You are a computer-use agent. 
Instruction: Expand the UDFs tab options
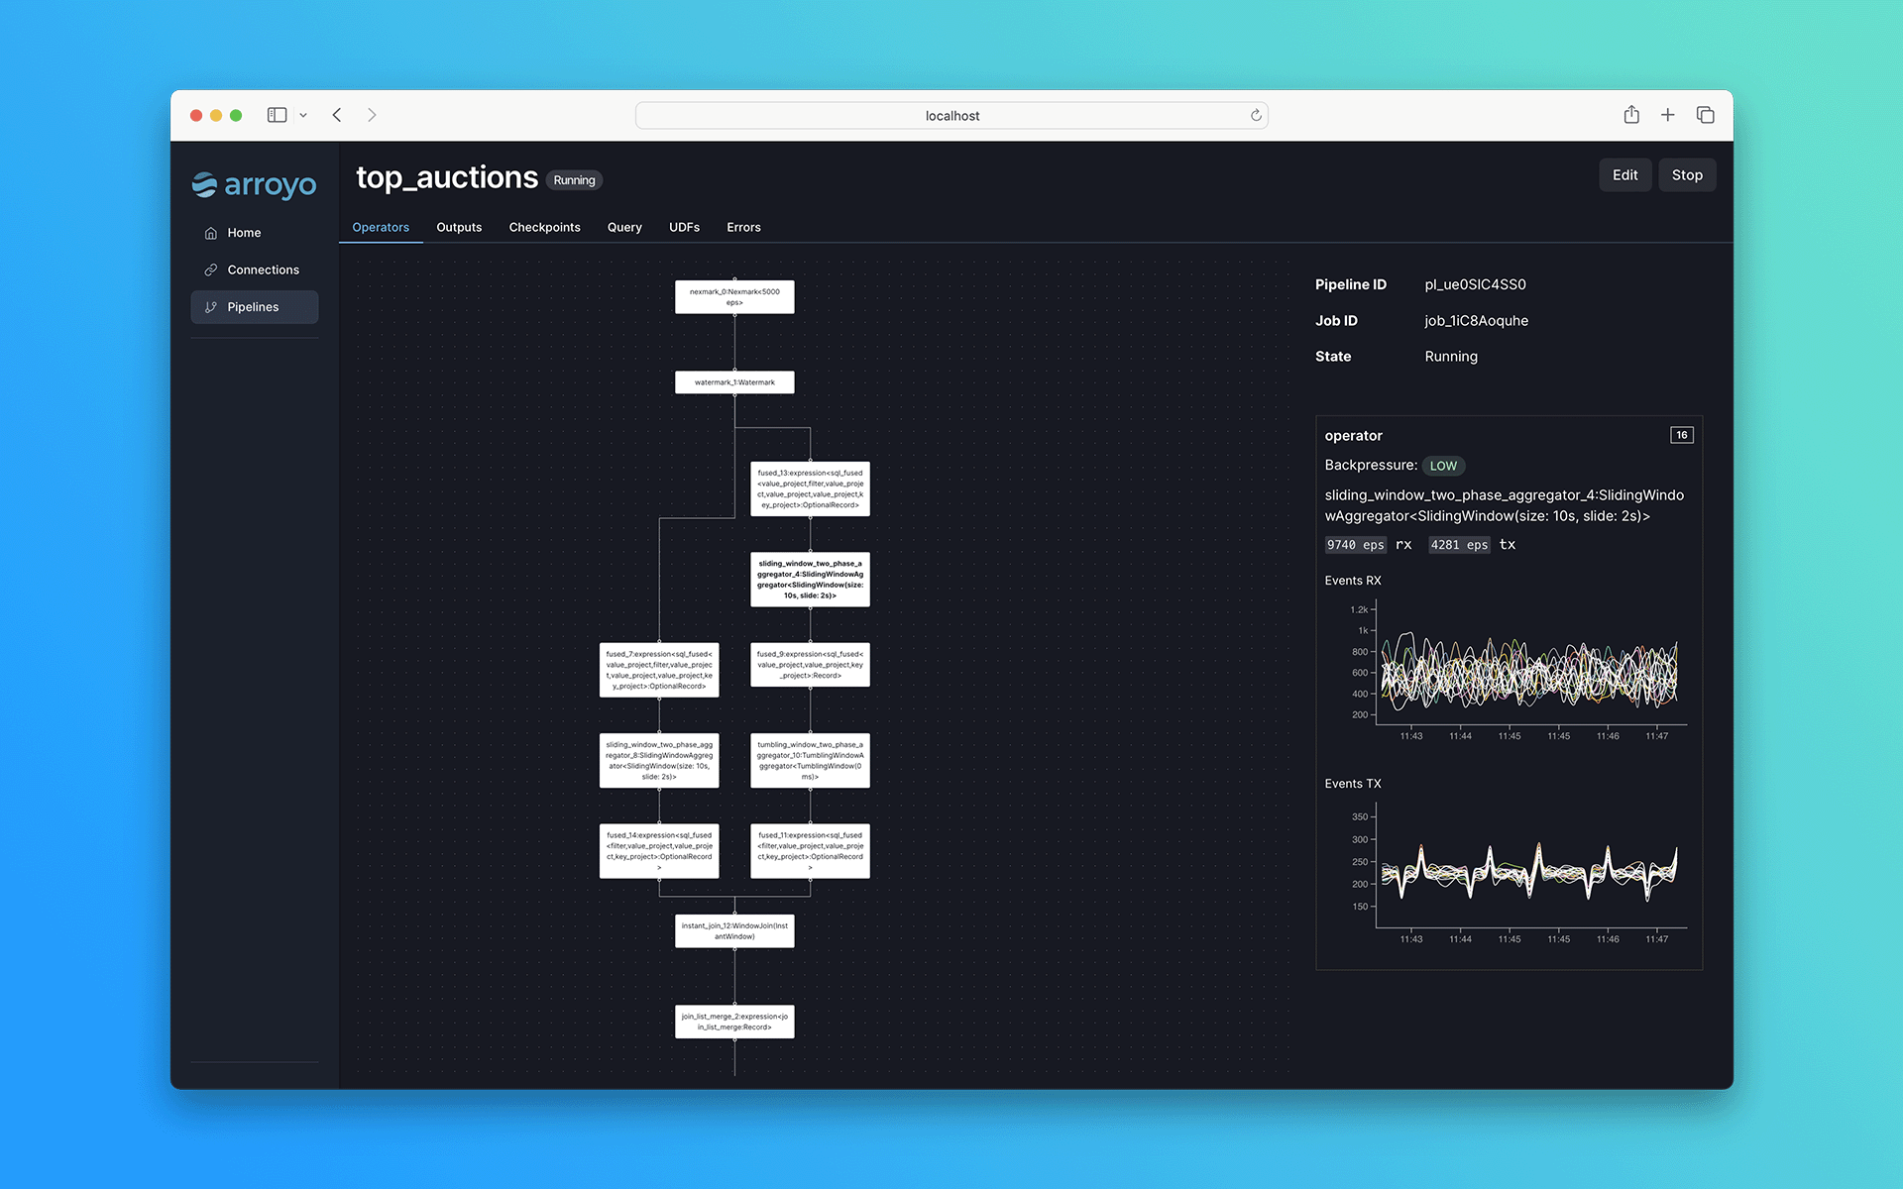[x=684, y=226]
